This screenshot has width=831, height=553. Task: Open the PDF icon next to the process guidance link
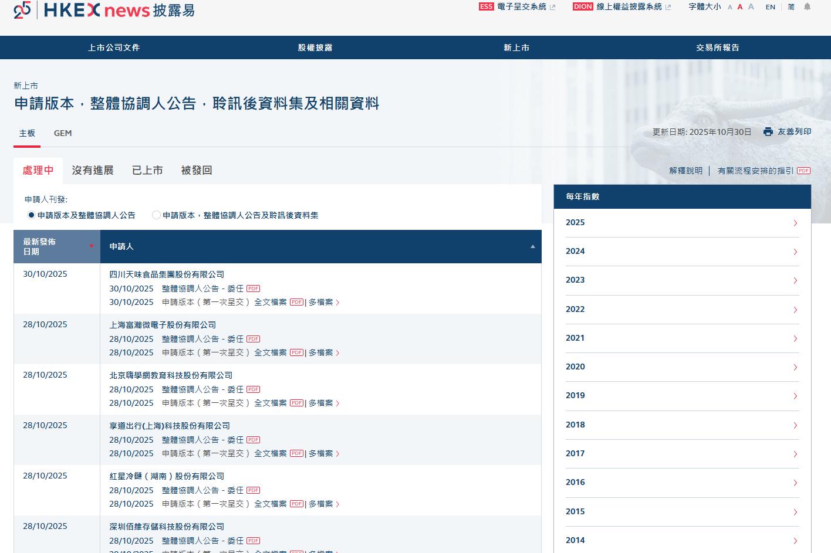click(803, 171)
